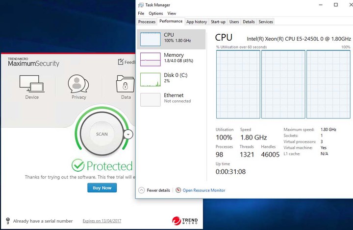Go to the Users tab
353x230 pixels.
point(234,22)
